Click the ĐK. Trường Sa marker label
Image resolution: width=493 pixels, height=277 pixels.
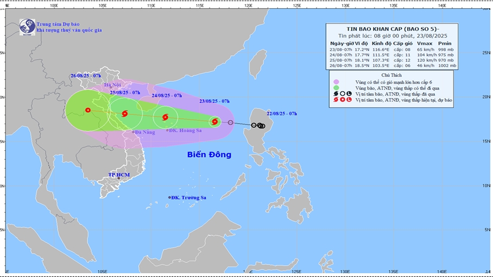[189, 197]
